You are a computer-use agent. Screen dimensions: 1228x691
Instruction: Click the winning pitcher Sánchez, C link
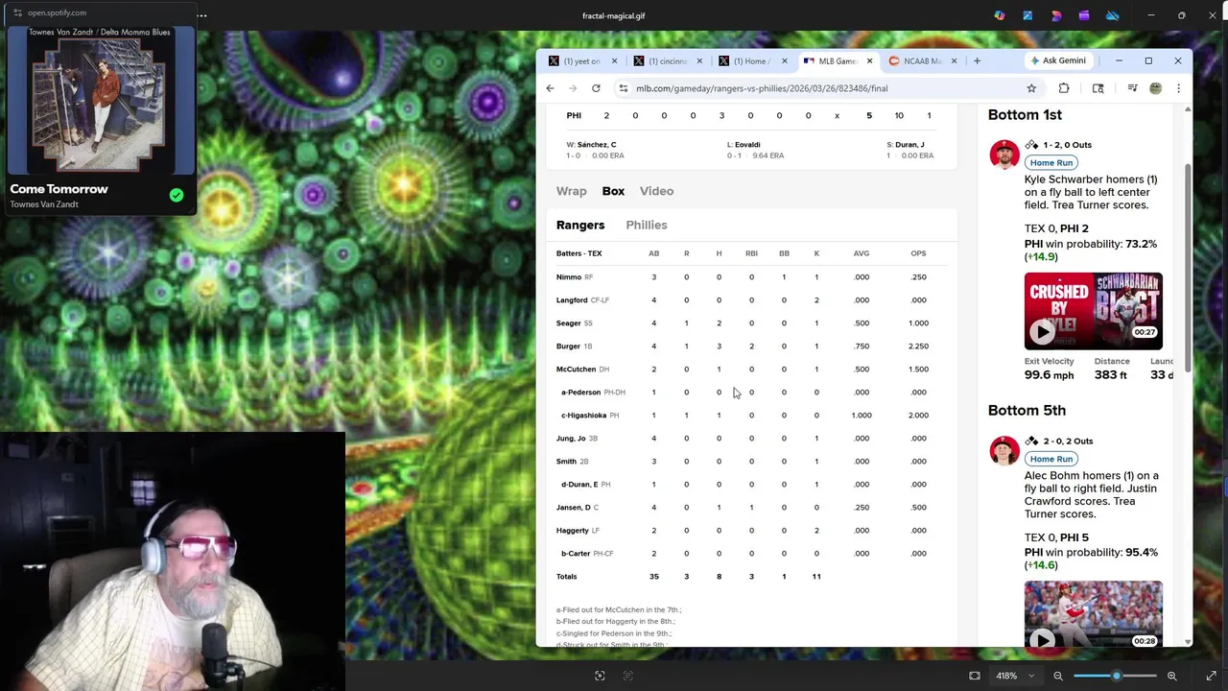pyautogui.click(x=597, y=145)
